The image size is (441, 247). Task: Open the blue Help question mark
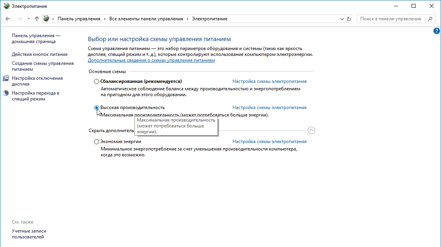tap(437, 31)
